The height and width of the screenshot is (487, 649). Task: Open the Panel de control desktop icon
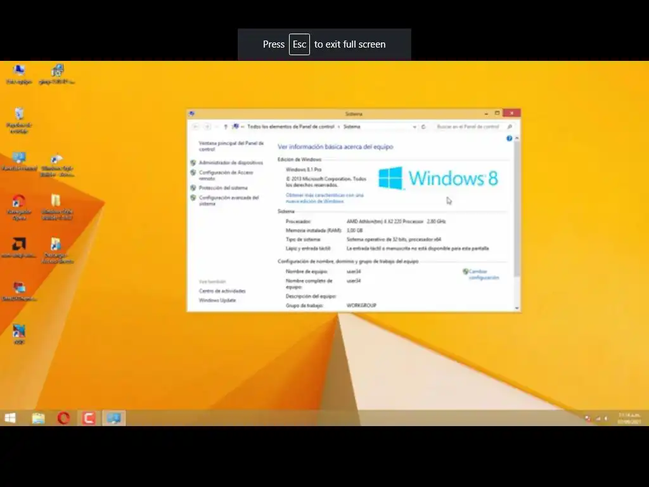click(19, 162)
